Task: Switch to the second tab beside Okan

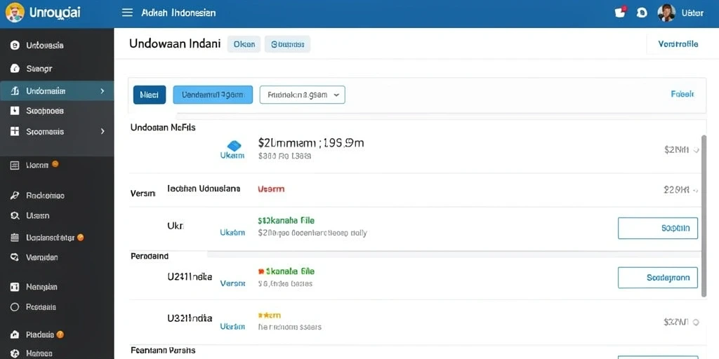Action: click(287, 44)
